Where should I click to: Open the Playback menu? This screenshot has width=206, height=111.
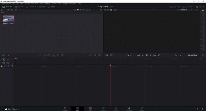[47, 4]
